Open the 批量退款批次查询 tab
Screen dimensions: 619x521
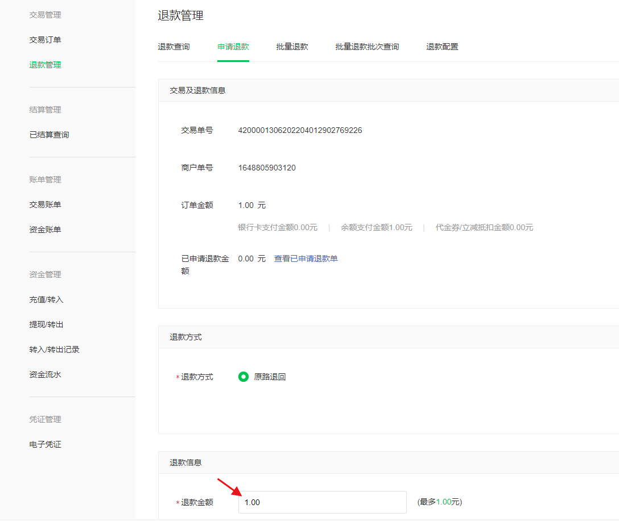pos(367,47)
